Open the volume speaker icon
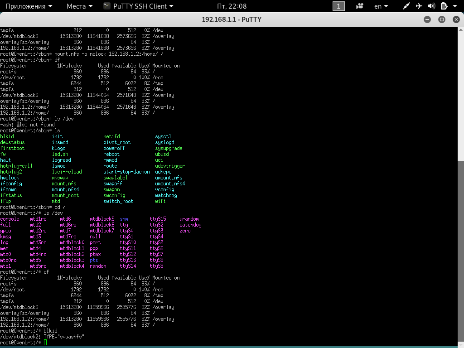The height and width of the screenshot is (348, 464). [431, 6]
